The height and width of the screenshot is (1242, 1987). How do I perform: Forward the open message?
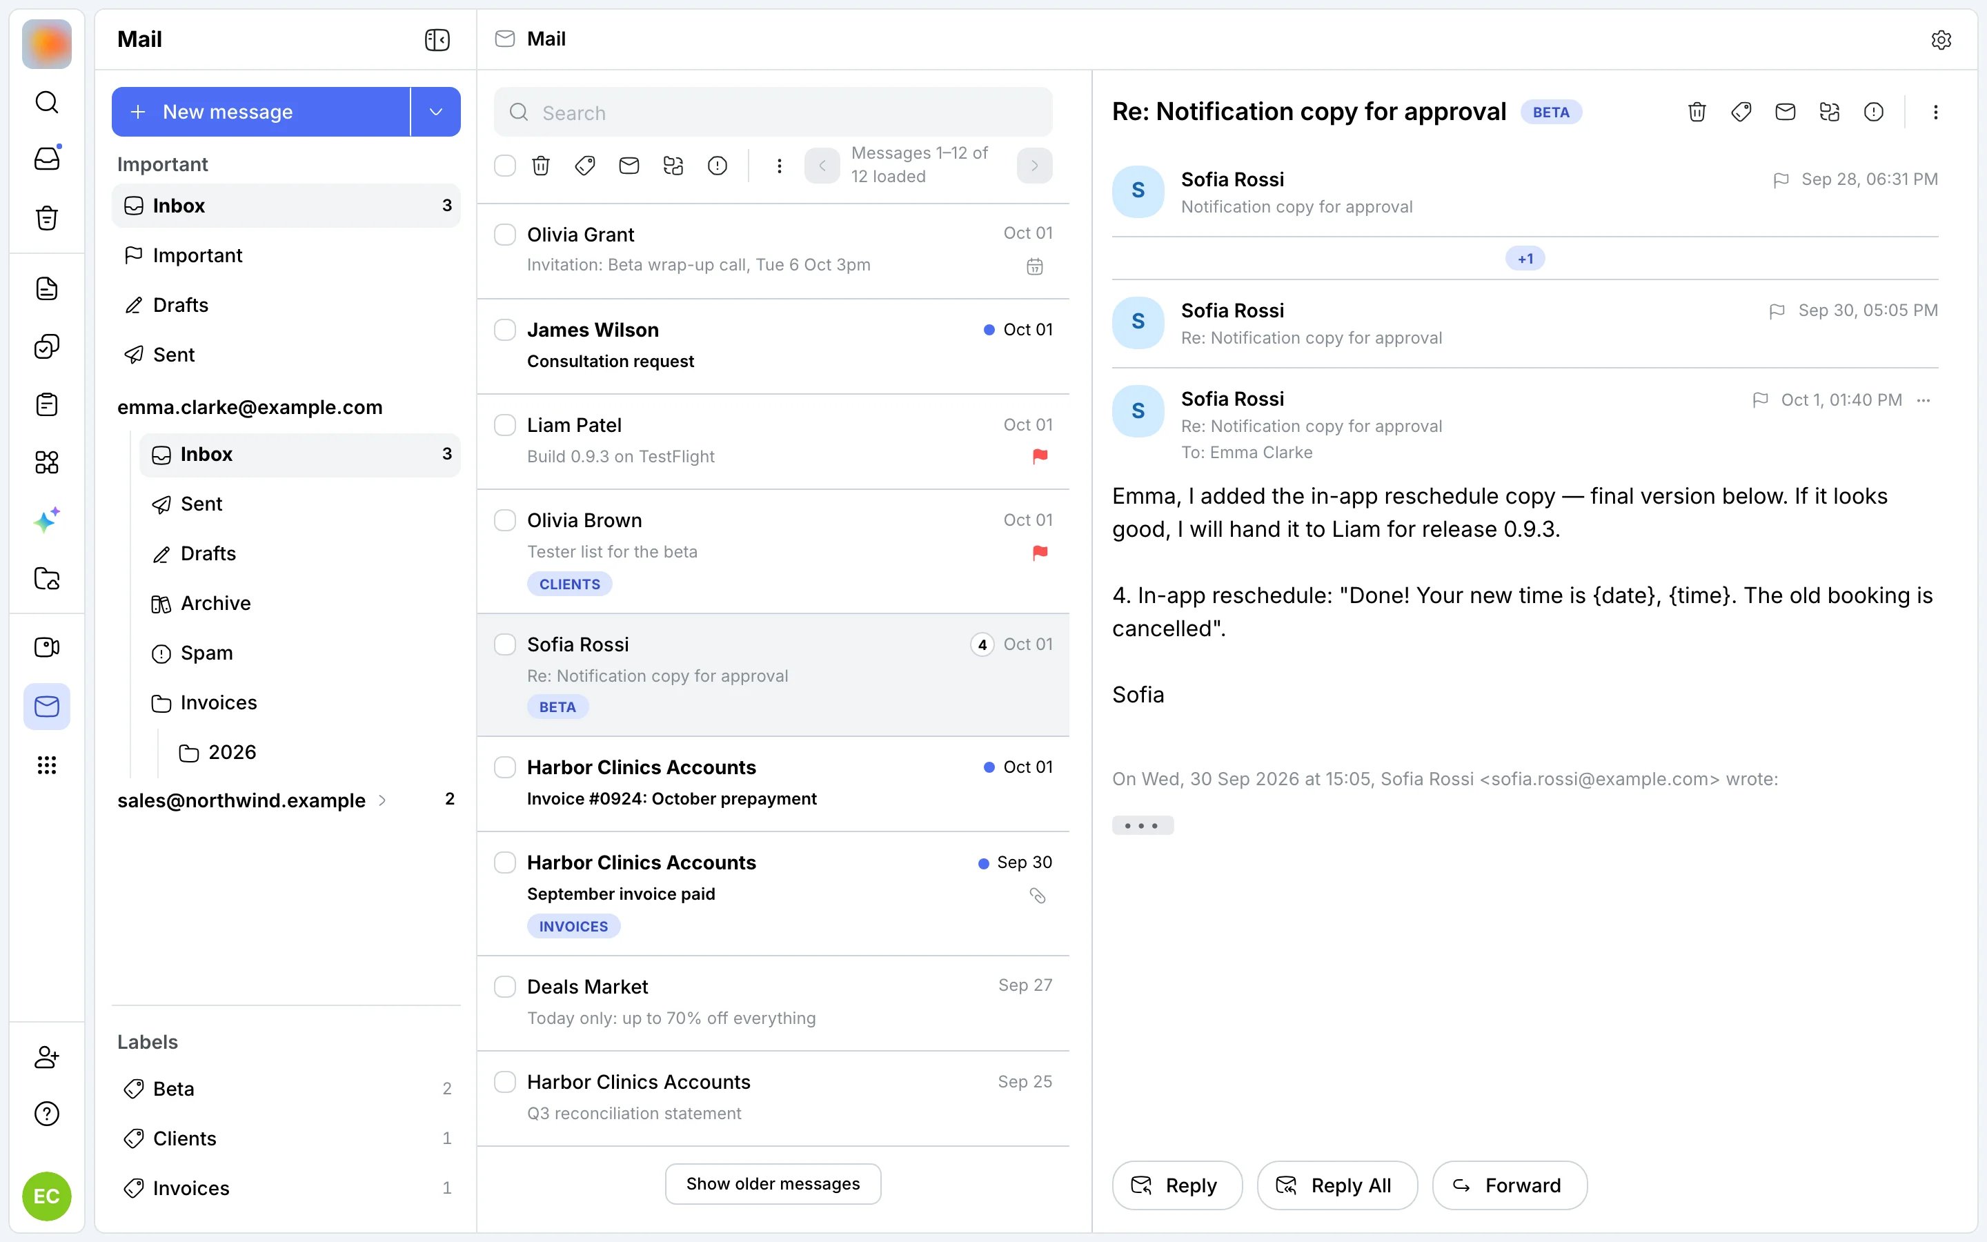click(1509, 1185)
